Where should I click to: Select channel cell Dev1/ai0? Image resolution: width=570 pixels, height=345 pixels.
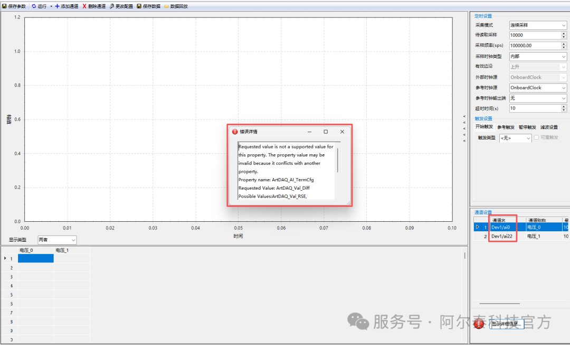507,227
